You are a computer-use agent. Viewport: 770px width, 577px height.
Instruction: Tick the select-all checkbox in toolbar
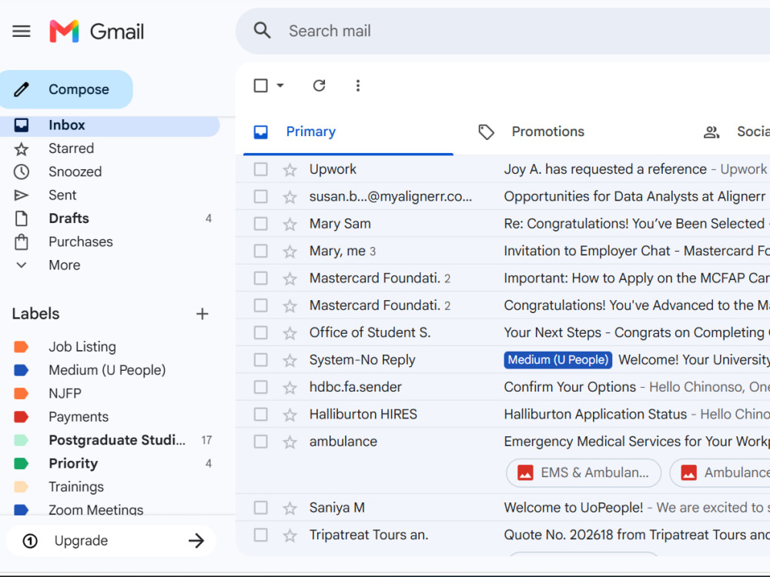[261, 85]
